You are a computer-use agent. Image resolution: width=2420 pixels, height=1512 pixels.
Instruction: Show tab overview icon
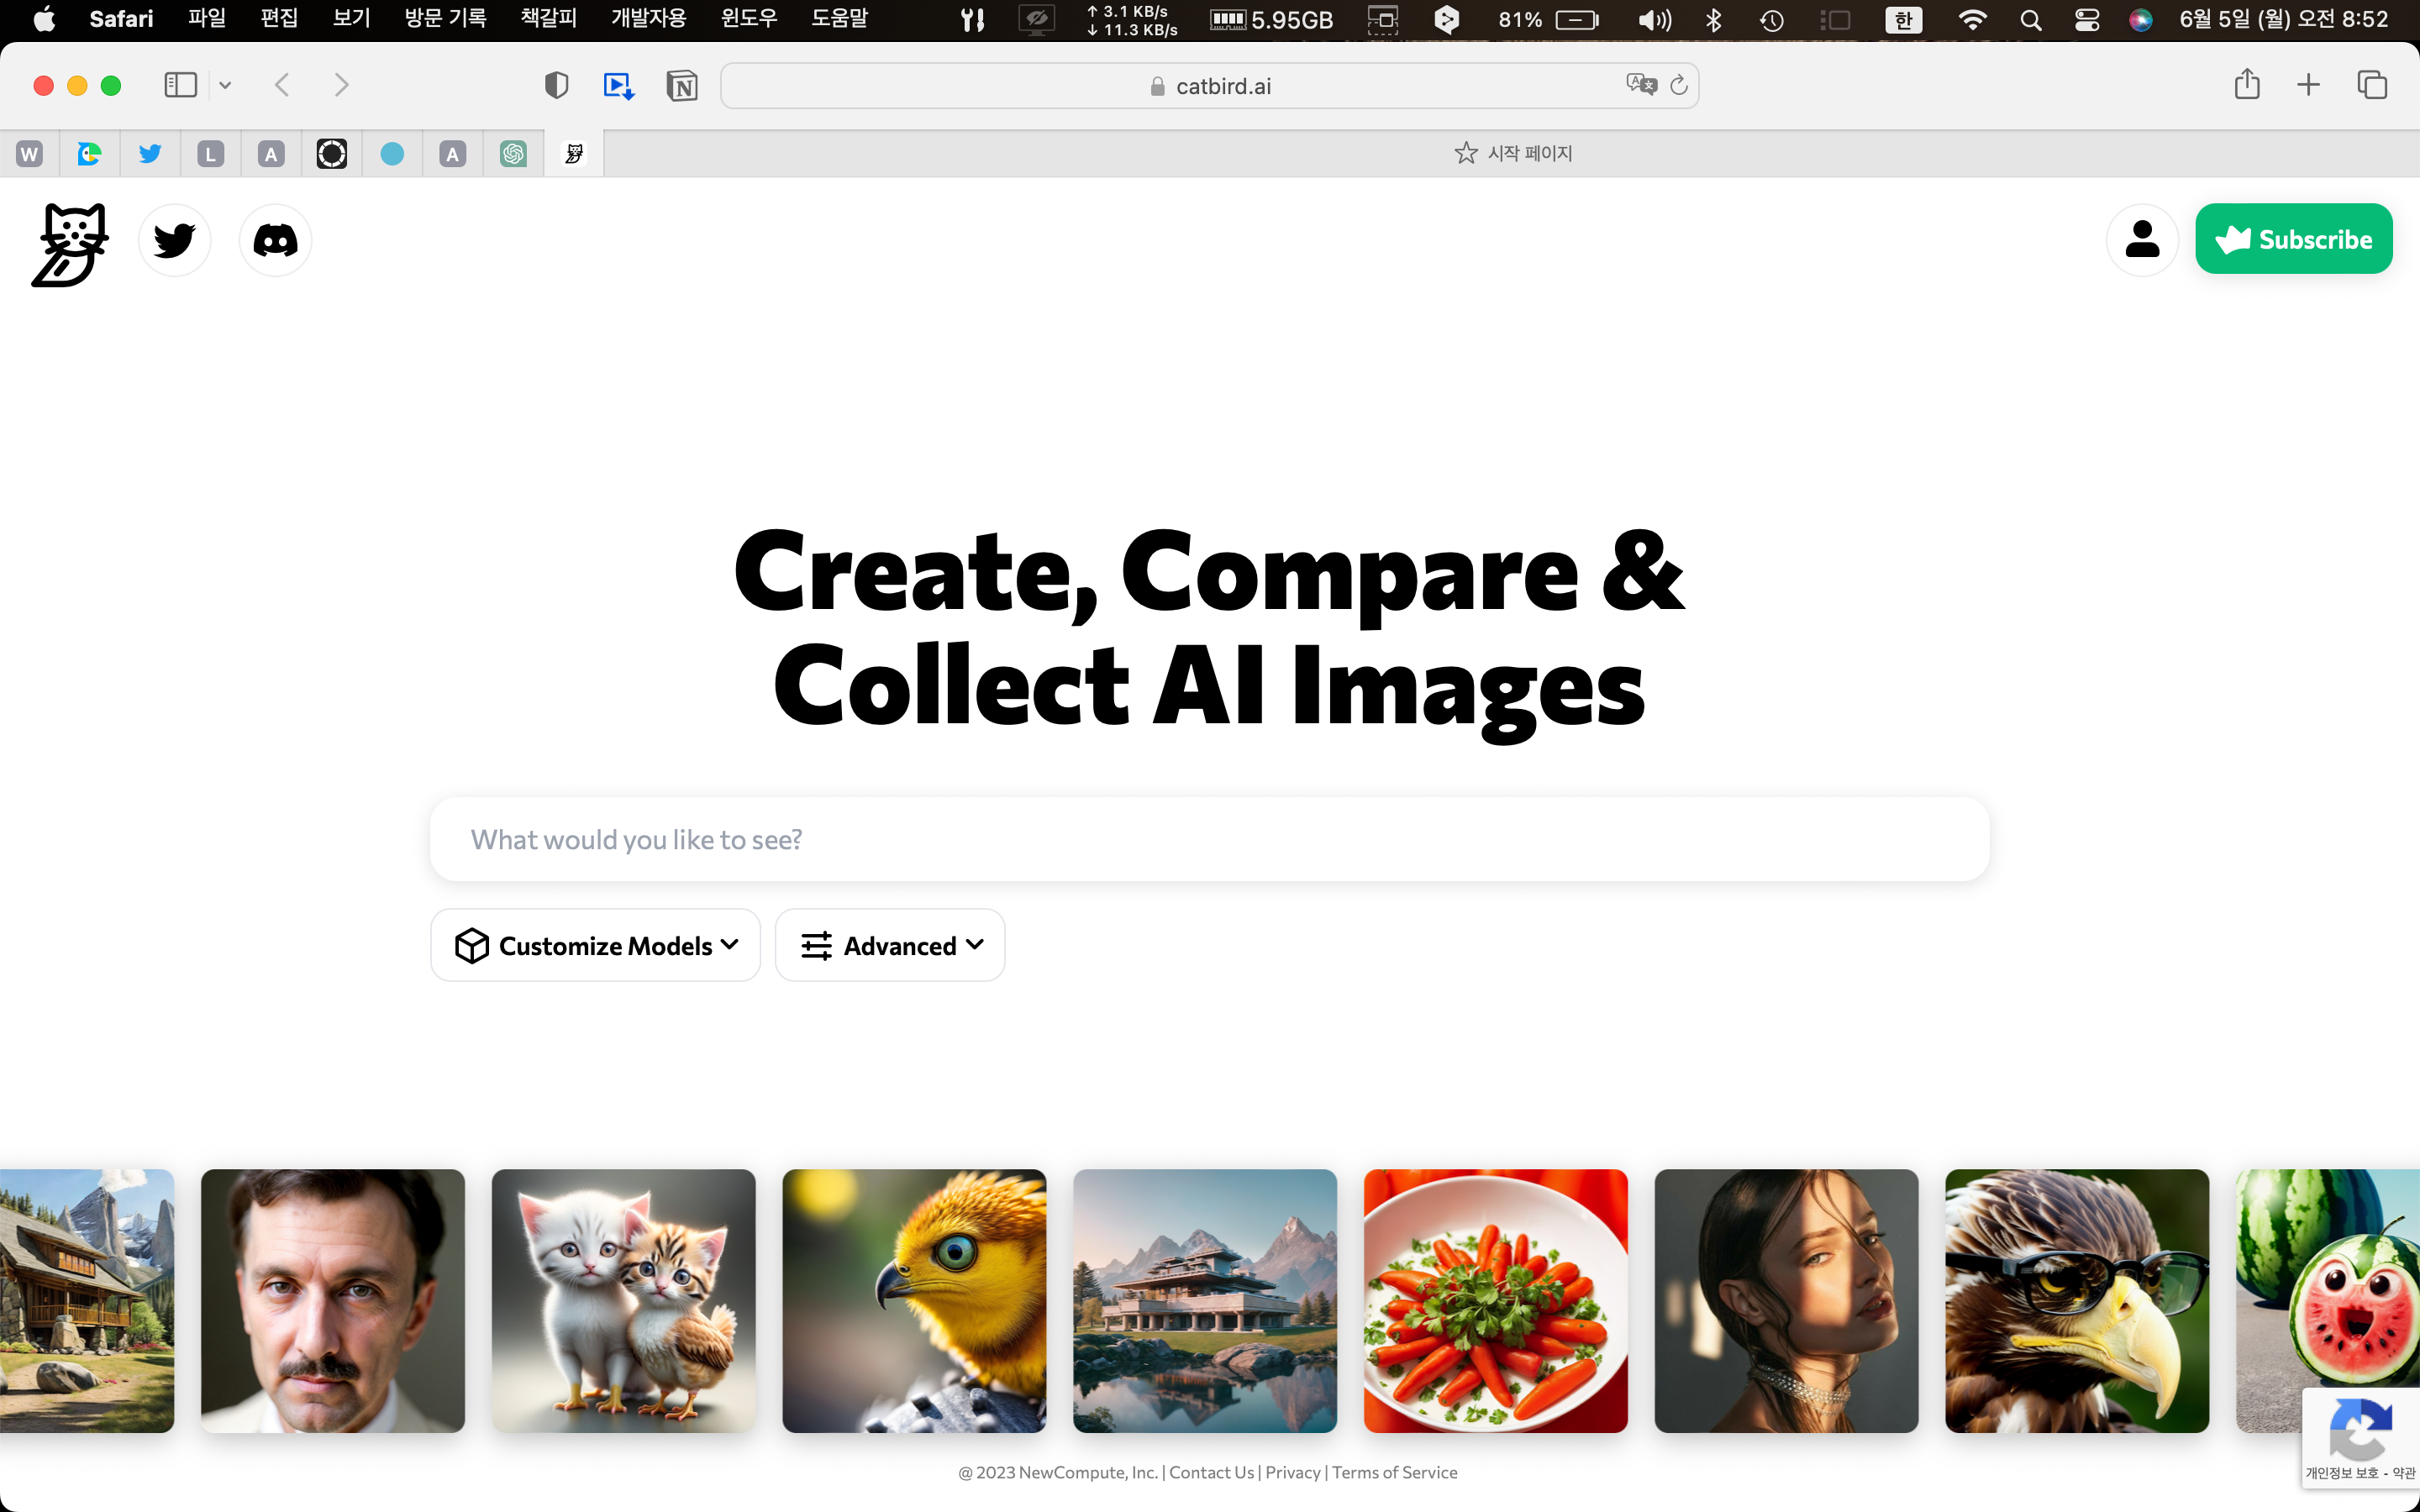[2372, 85]
